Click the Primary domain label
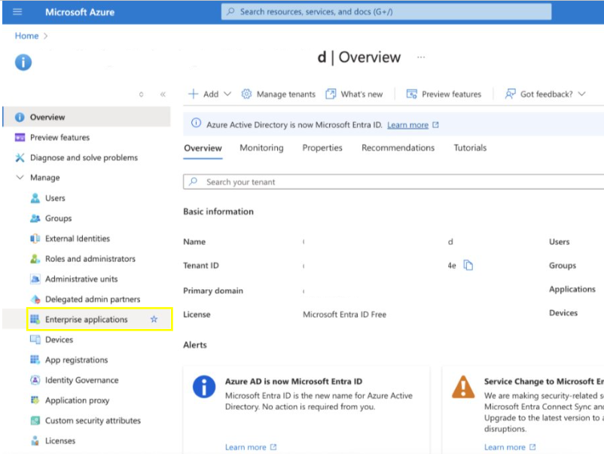Screen dimensions: 604x454 pos(213,291)
